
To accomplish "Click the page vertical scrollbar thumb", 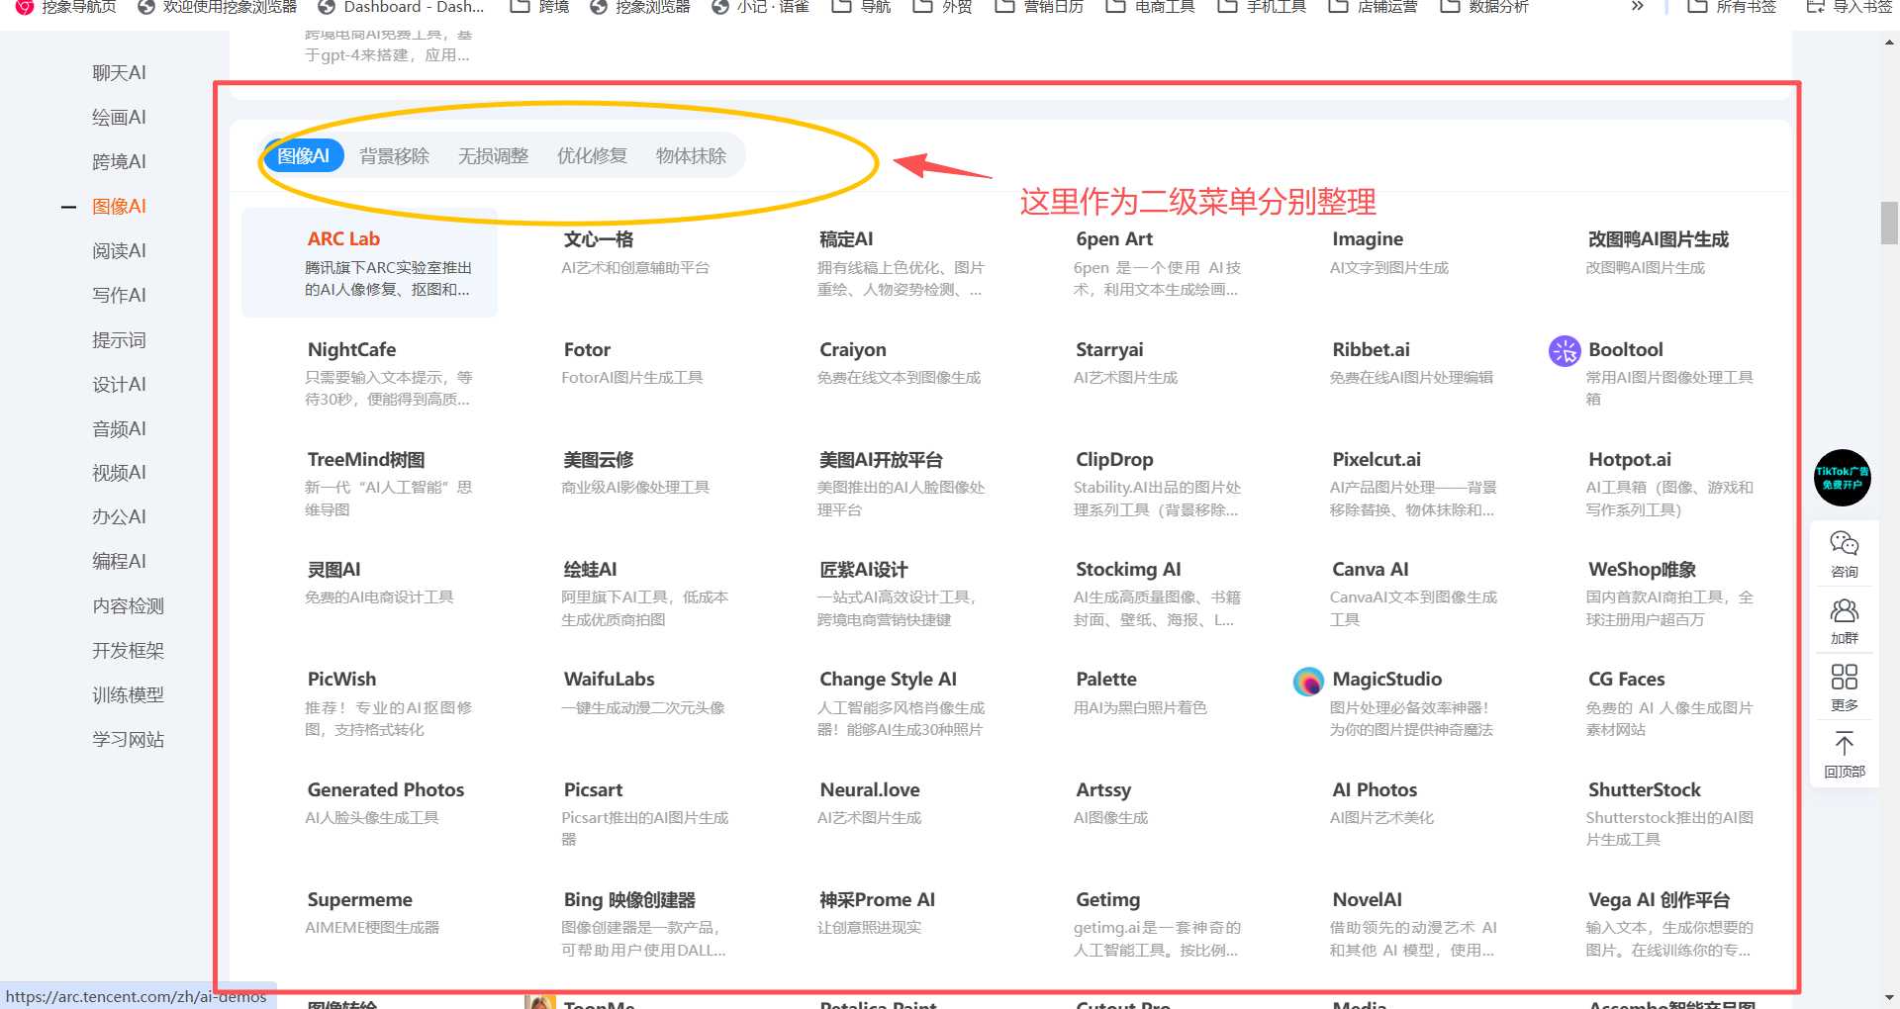I will tap(1889, 223).
